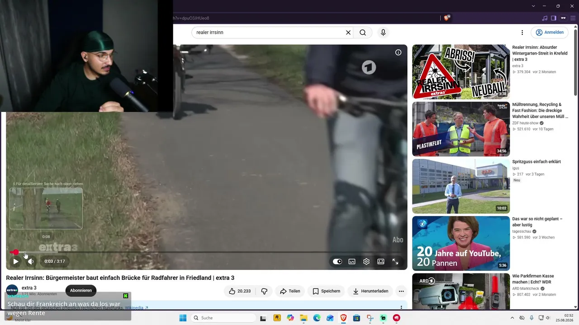
Task: Visit the igus channel link
Action: point(516,168)
